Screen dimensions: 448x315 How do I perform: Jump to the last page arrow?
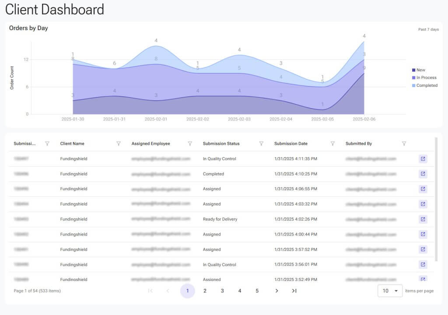[294, 291]
